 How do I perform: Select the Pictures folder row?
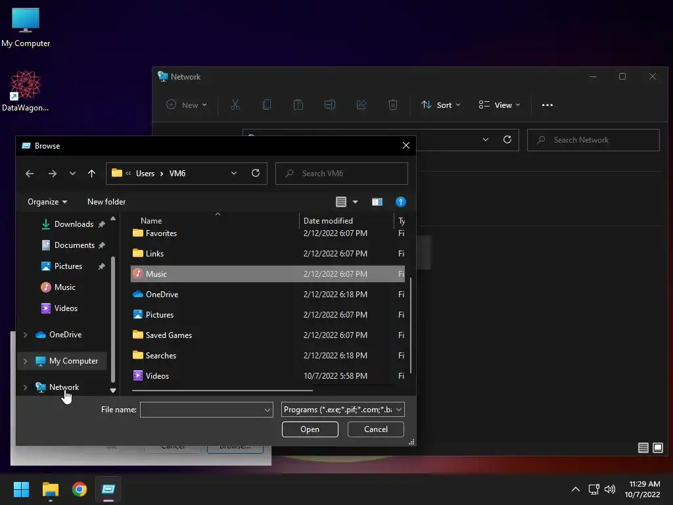(267, 315)
